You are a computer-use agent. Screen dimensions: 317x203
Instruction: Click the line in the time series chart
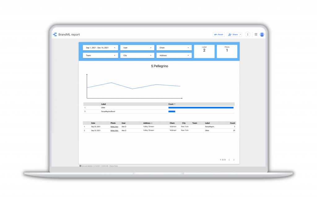[x=134, y=85]
